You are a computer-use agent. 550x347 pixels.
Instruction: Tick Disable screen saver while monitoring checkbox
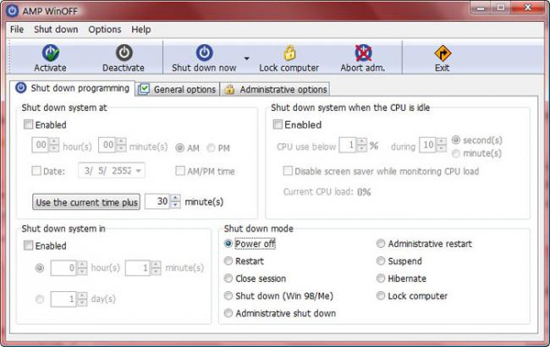(288, 171)
